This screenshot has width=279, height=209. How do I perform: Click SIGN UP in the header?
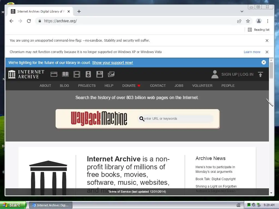pos(229,74)
